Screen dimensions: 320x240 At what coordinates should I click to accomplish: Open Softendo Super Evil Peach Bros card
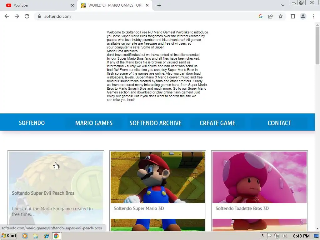(x=56, y=188)
